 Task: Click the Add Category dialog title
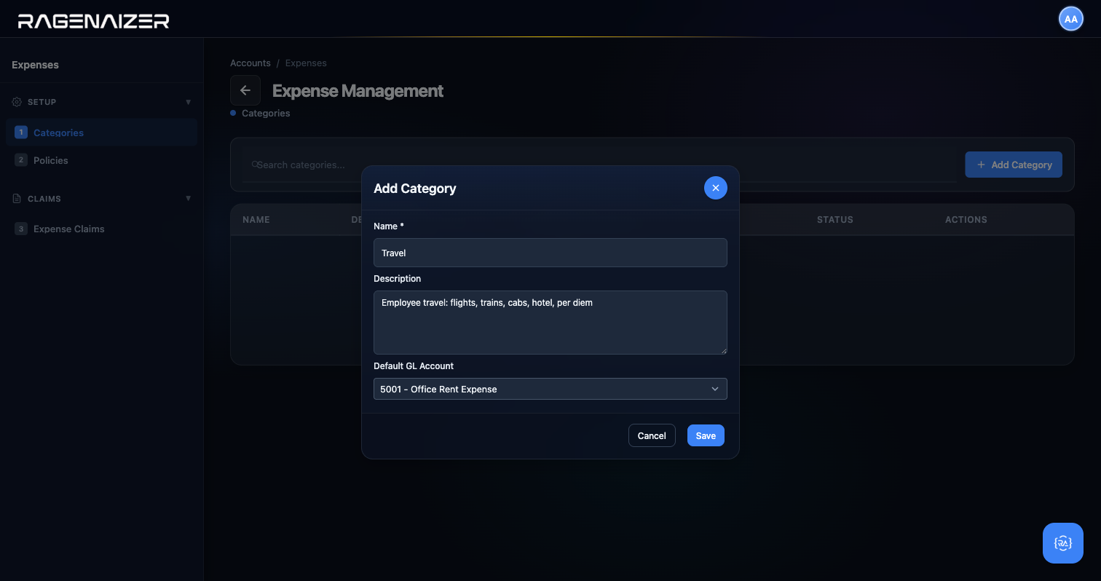(415, 188)
